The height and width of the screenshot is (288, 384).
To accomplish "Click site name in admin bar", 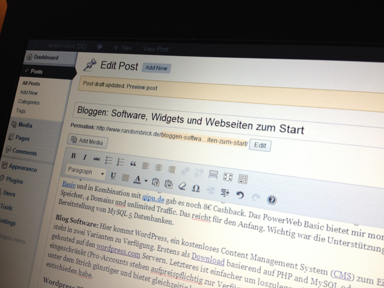I will point(66,46).
